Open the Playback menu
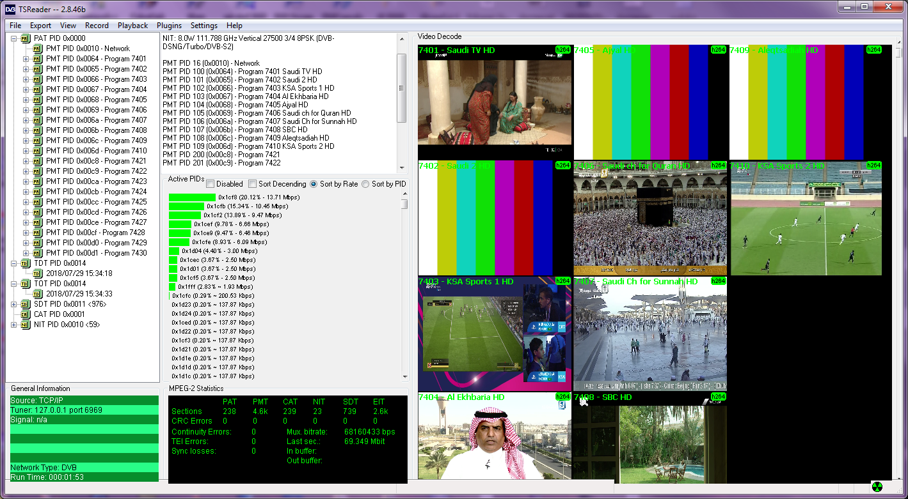 [x=132, y=26]
